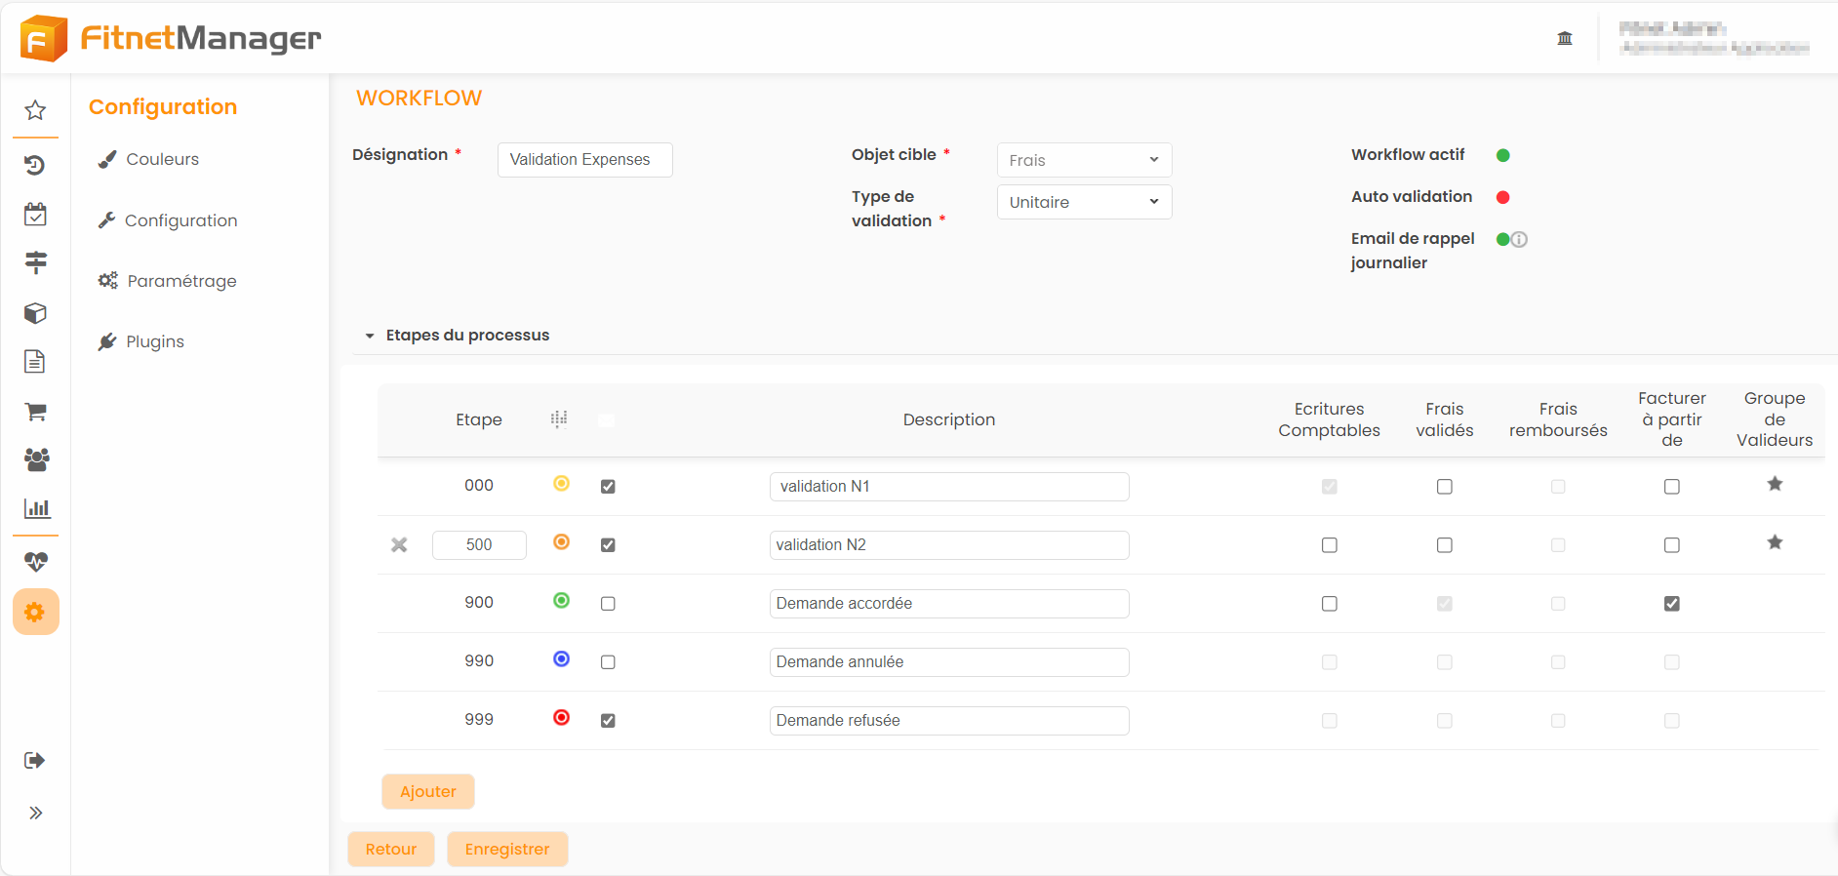Delete step 500 with the X icon
This screenshot has height=876, width=1838.
399,545
